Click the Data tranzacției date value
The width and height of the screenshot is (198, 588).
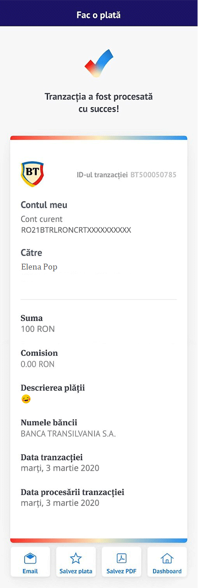coord(60,468)
